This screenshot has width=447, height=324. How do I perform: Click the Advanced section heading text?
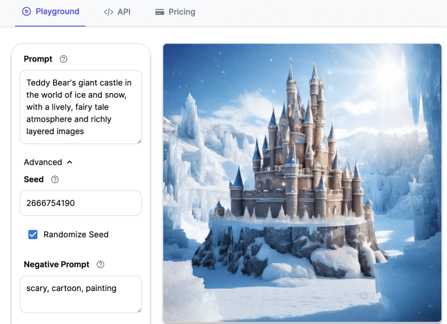coord(43,163)
